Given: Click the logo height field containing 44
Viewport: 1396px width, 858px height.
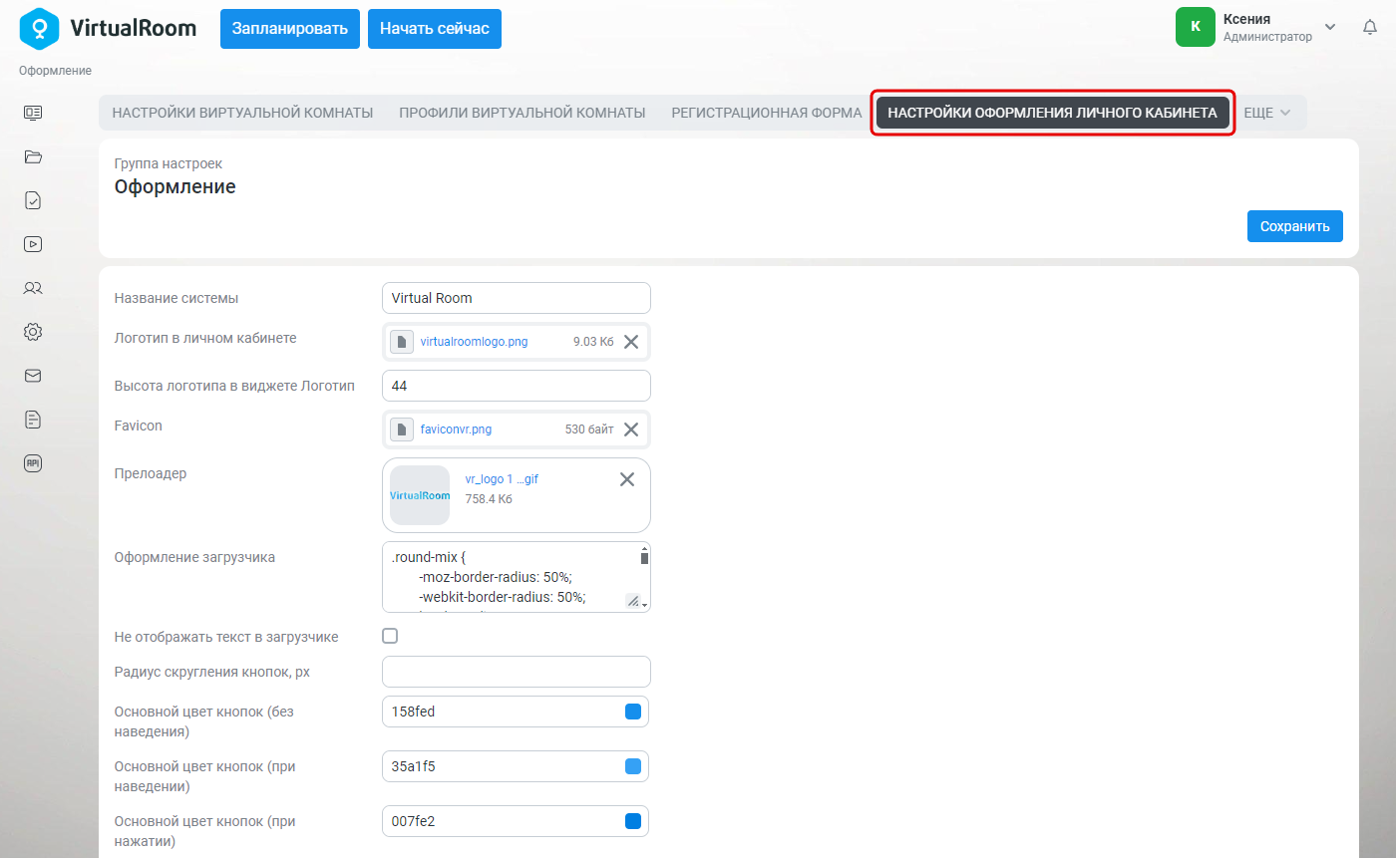Looking at the screenshot, I should click(x=517, y=386).
